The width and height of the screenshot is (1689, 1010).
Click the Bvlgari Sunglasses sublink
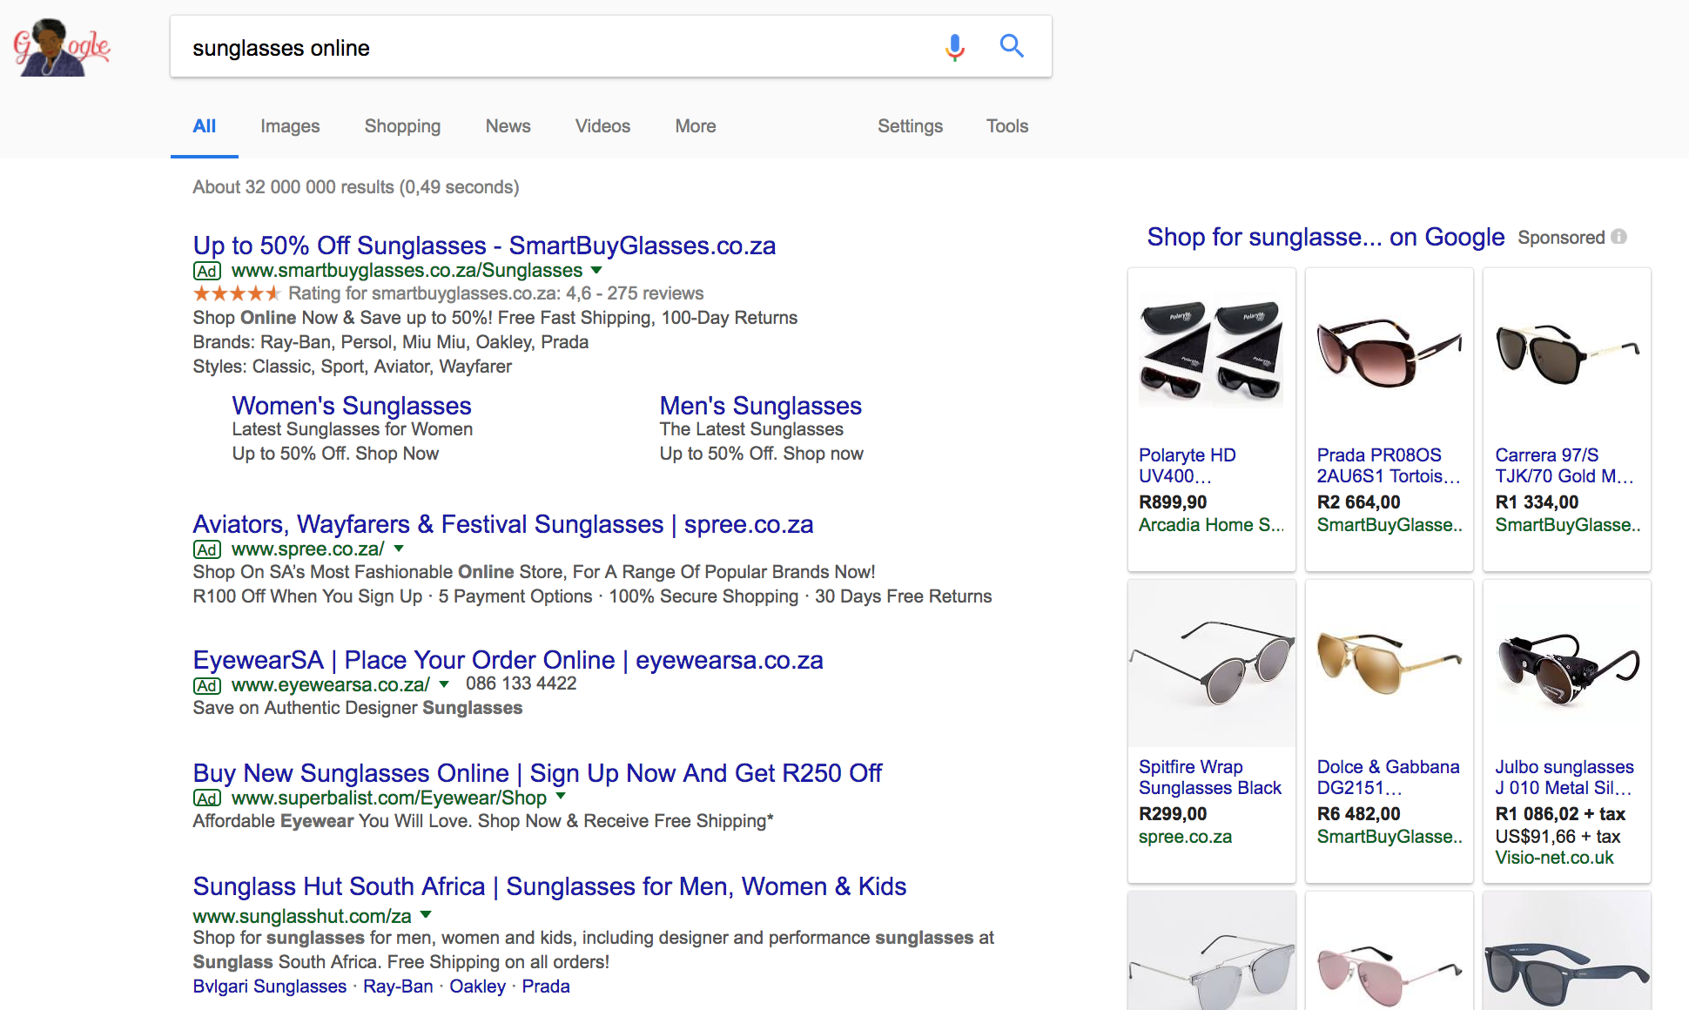pyautogui.click(x=270, y=986)
